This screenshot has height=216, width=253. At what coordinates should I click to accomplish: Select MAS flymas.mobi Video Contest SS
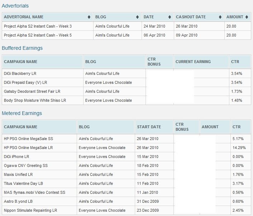34,192
